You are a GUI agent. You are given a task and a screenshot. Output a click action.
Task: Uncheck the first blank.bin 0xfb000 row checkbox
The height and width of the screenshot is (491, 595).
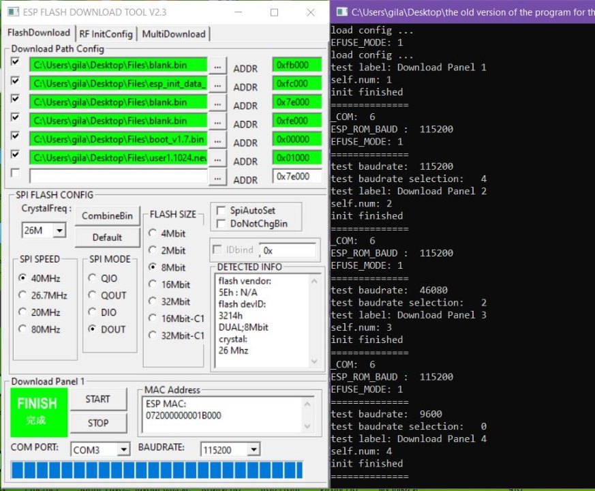(x=15, y=61)
